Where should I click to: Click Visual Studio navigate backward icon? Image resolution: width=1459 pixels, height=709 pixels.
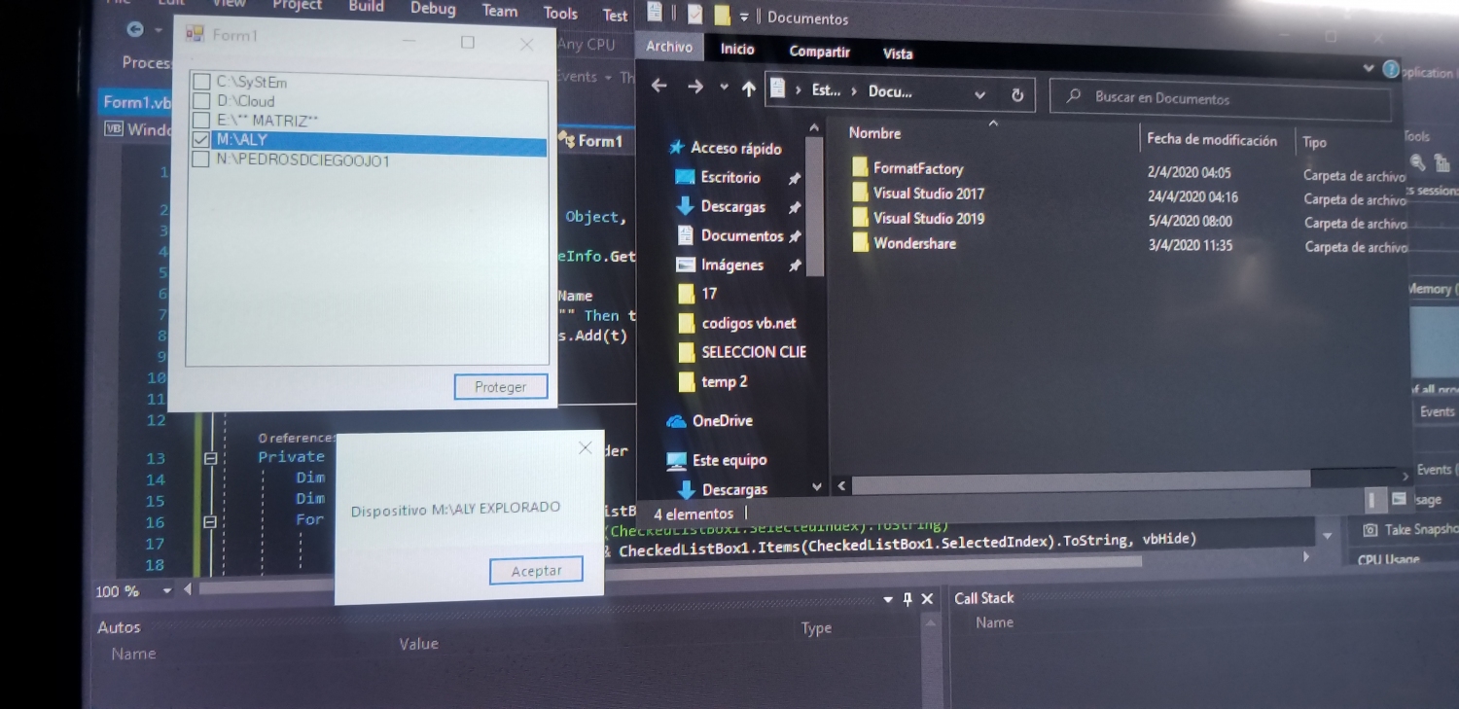pos(136,30)
